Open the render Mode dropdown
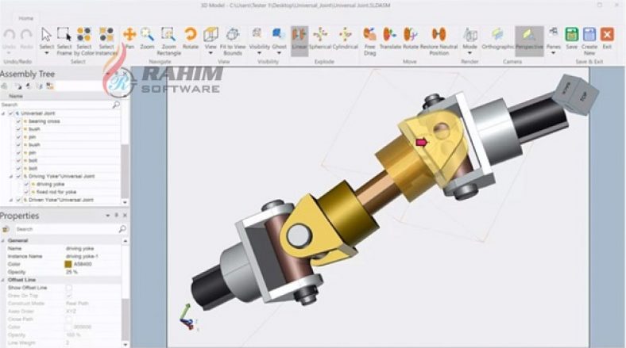This screenshot has width=626, height=348. [469, 53]
